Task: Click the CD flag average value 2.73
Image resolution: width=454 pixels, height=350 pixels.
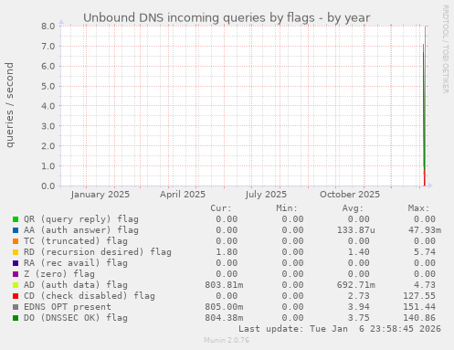Action: [x=358, y=296]
